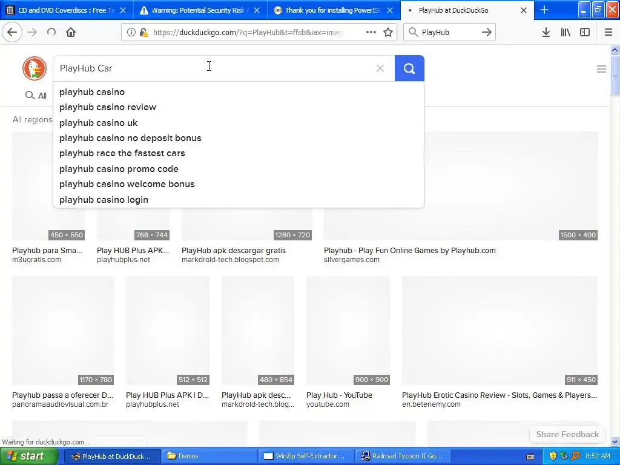Close the CD and DVD Coverdiscs tab
The width and height of the screenshot is (620, 465).
click(x=123, y=10)
